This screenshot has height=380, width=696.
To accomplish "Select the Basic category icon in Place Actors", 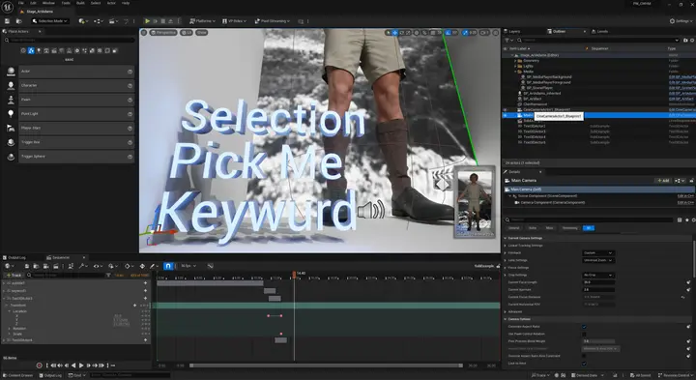I will 31,50.
